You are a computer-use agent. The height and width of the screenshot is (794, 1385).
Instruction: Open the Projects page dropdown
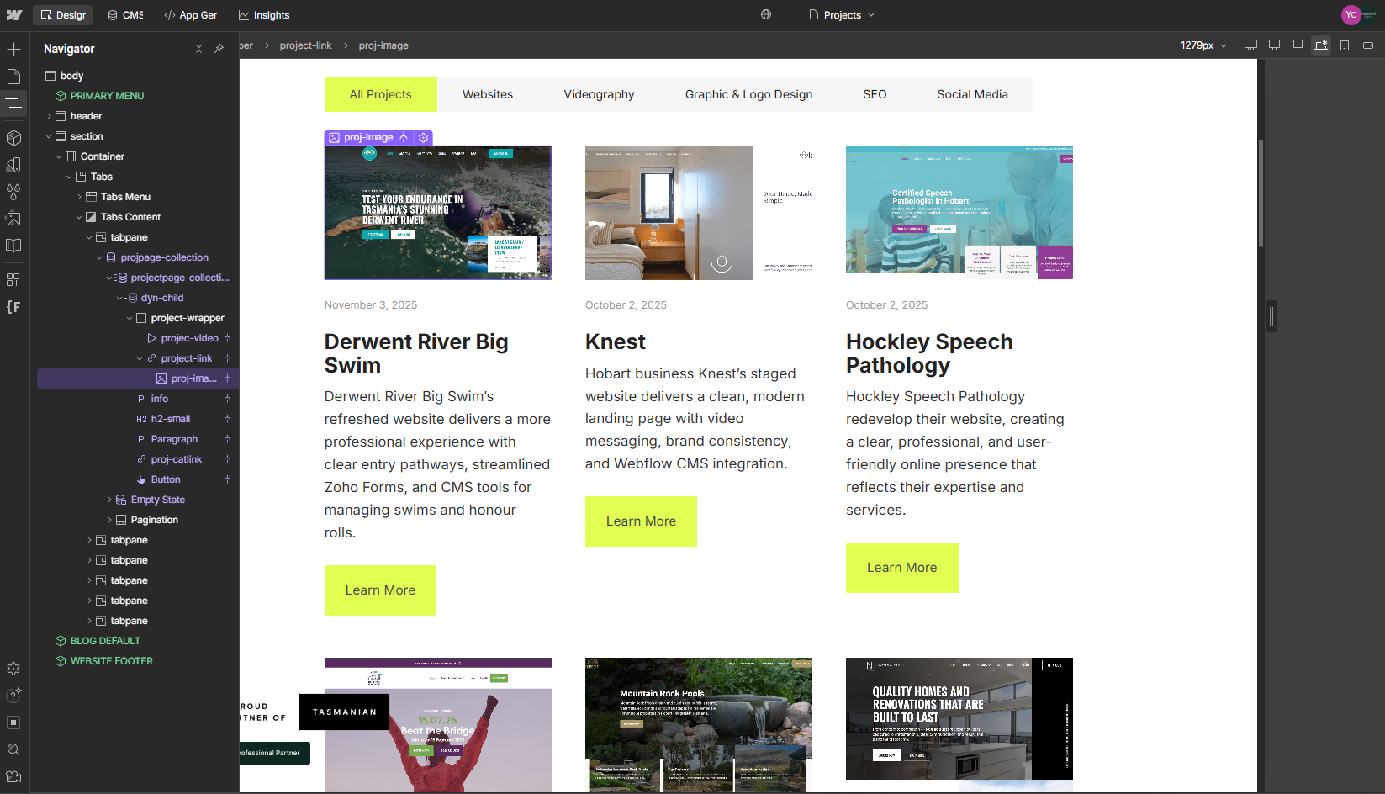click(x=842, y=15)
